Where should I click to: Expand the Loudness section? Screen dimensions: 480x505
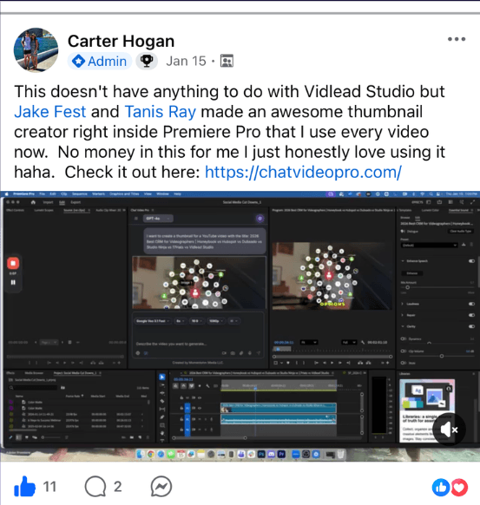(x=403, y=304)
